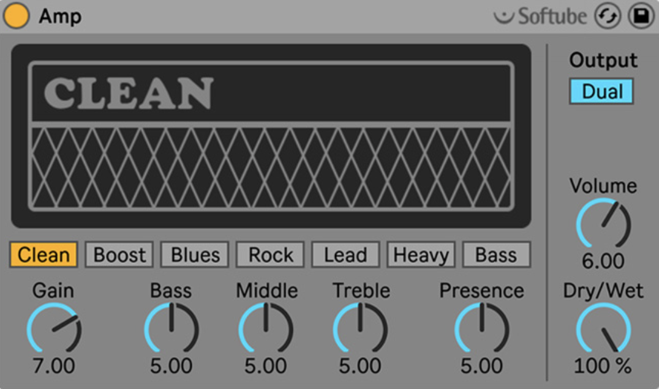
Task: Click the Amp device title
Action: coord(60,17)
